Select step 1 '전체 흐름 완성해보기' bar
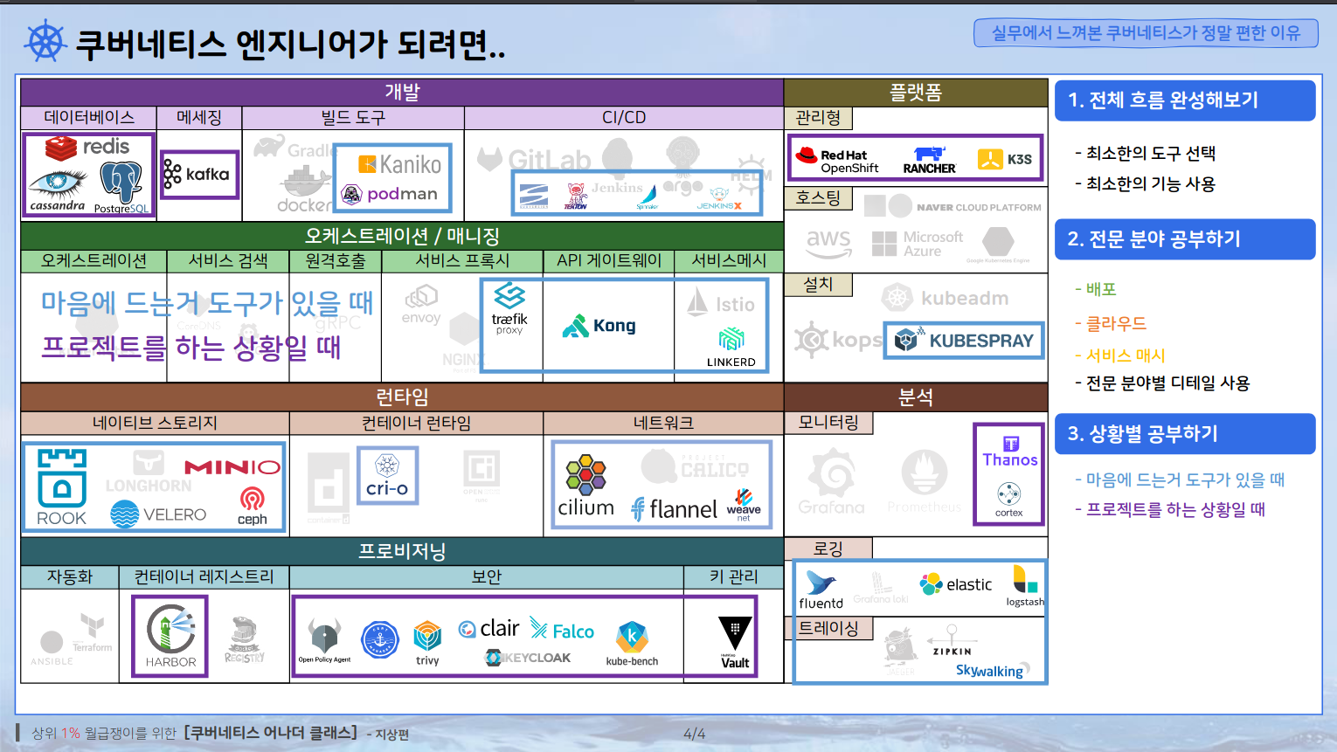 pos(1185,100)
